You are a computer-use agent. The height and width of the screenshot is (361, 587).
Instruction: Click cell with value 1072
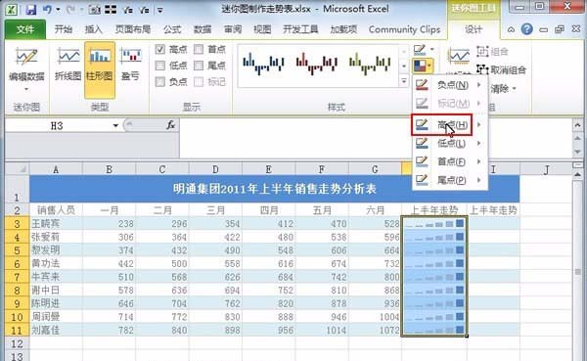(x=375, y=330)
